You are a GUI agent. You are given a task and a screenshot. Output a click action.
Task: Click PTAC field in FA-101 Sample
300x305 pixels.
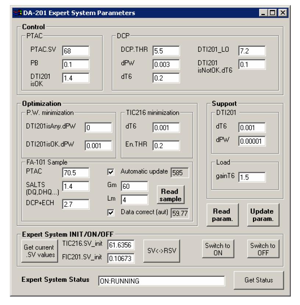(x=76, y=173)
